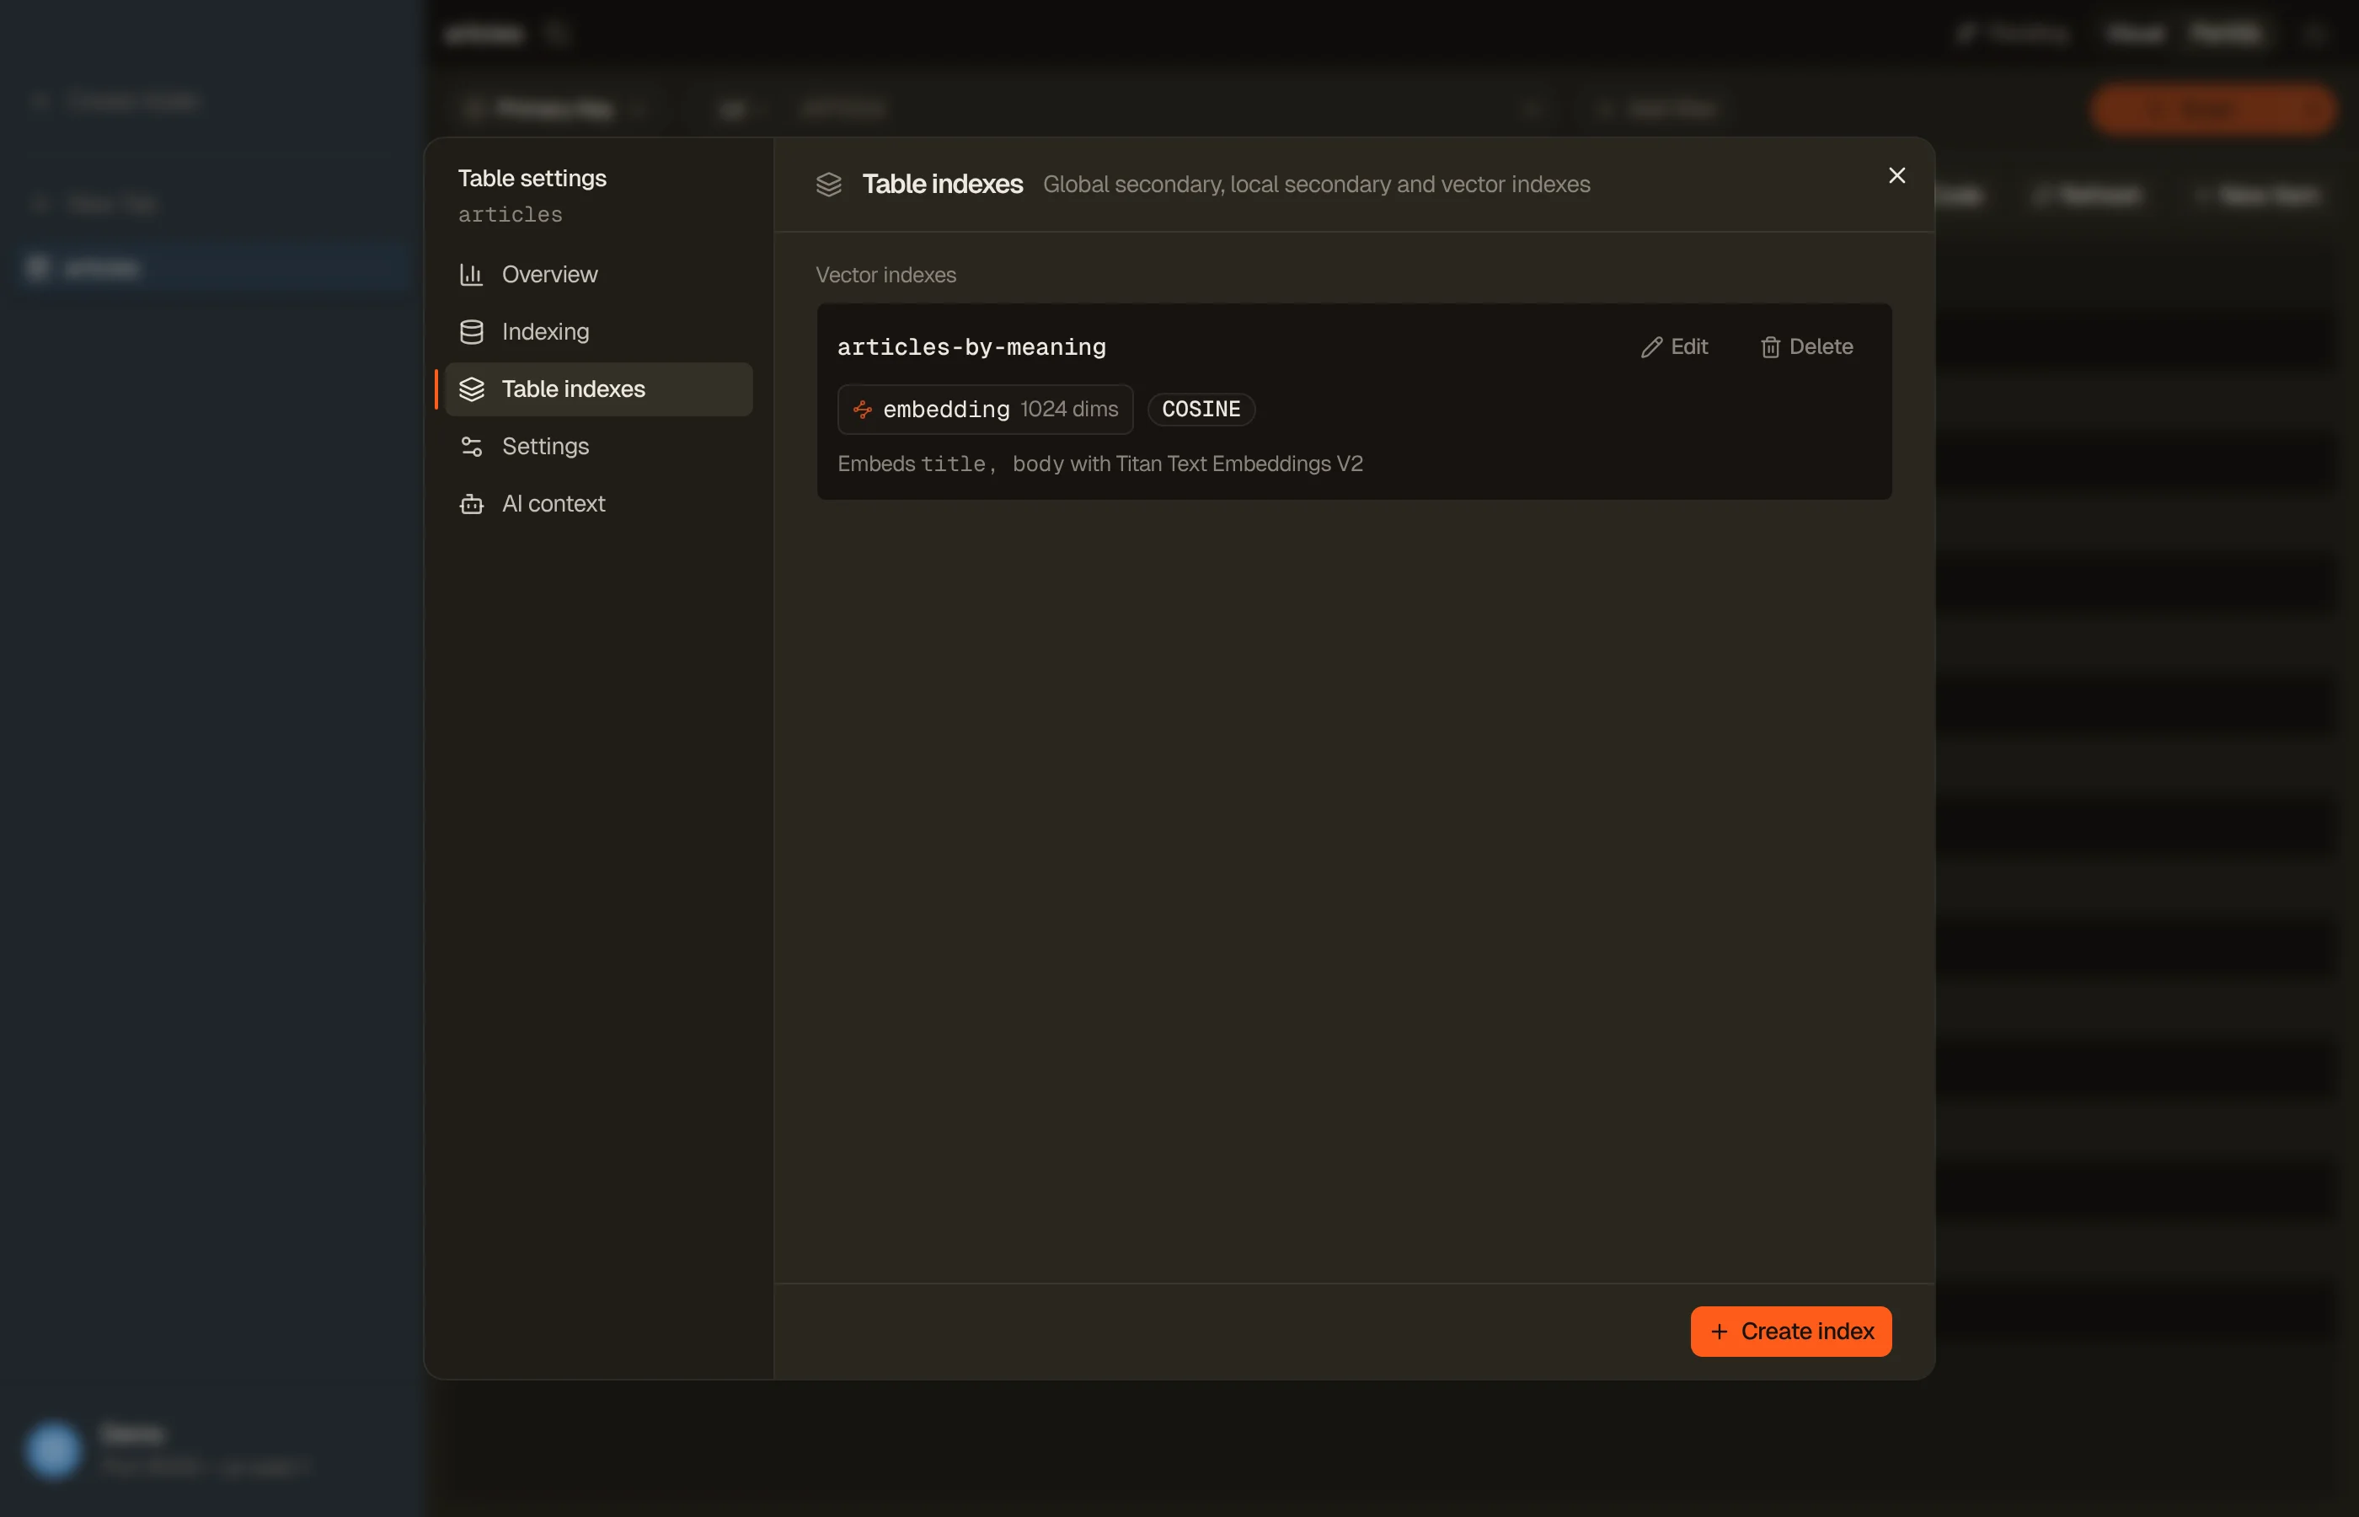Click the trash icon for articles-by-meaning
Viewport: 2359px width, 1517px height.
(1770, 348)
